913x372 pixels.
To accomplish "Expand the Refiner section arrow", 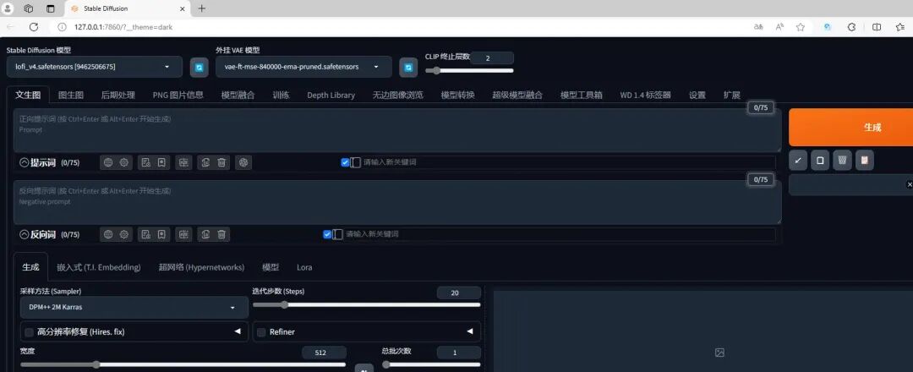I will (x=470, y=331).
